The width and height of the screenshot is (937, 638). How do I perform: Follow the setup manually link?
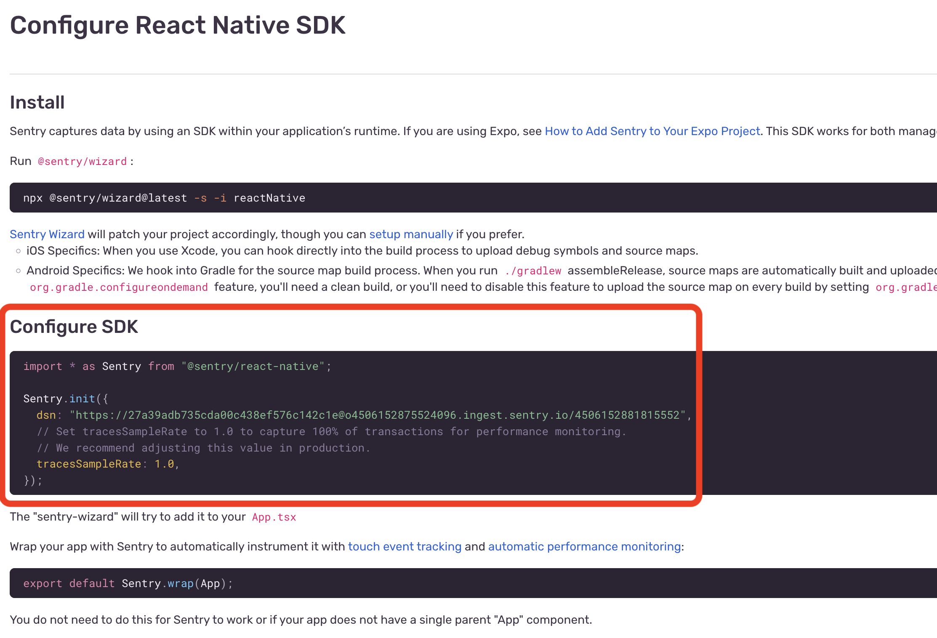coord(411,234)
